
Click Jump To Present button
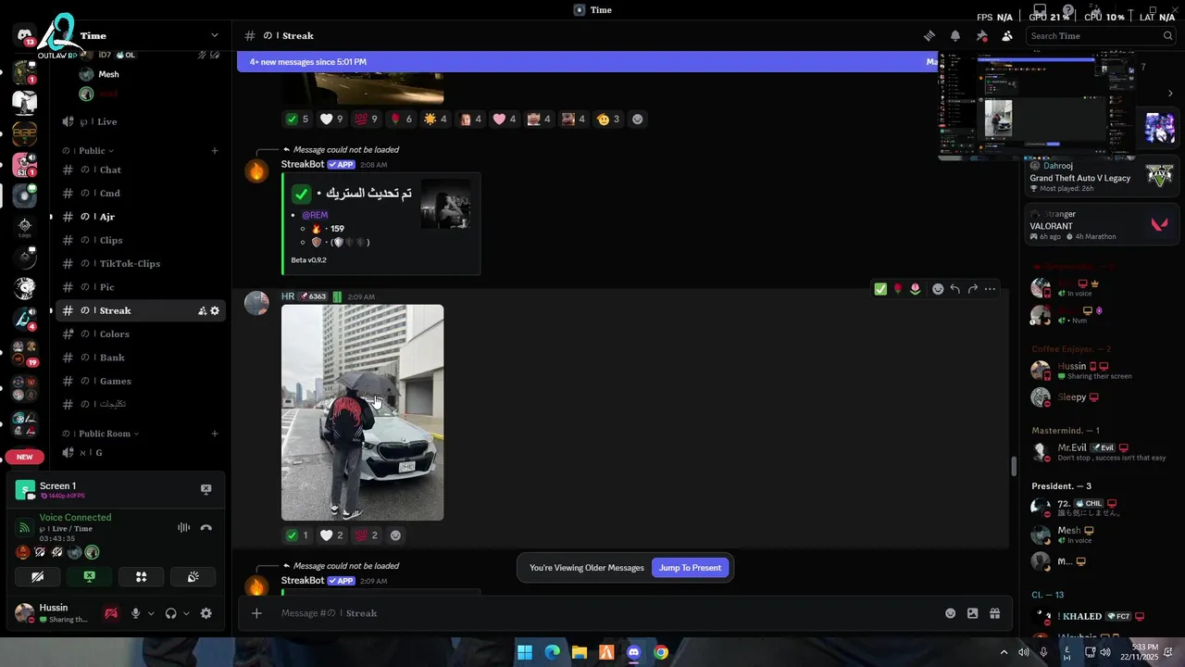690,568
